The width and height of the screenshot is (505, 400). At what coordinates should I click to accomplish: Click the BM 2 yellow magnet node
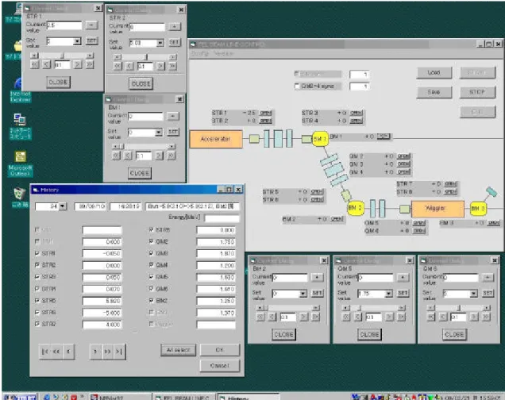tap(356, 208)
